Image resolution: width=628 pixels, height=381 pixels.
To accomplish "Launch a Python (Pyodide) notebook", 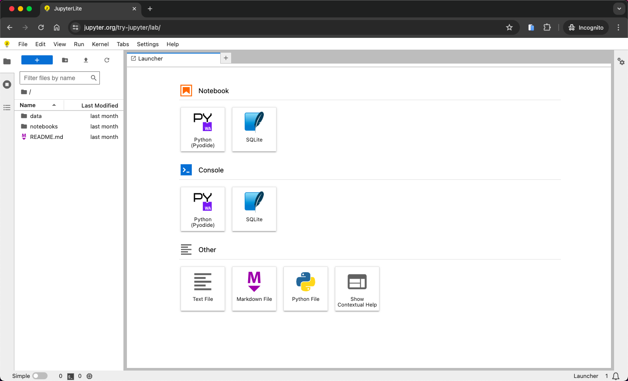I will [x=203, y=129].
